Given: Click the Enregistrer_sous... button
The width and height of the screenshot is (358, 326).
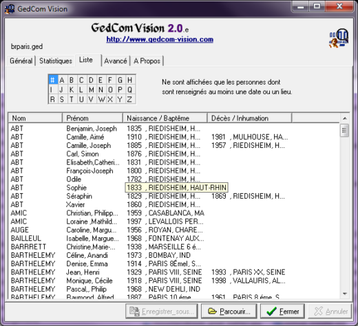Looking at the screenshot, I should pyautogui.click(x=162, y=312).
